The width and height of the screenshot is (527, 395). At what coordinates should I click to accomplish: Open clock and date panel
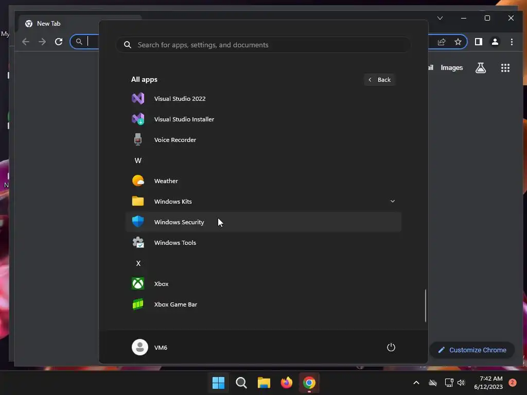488,383
